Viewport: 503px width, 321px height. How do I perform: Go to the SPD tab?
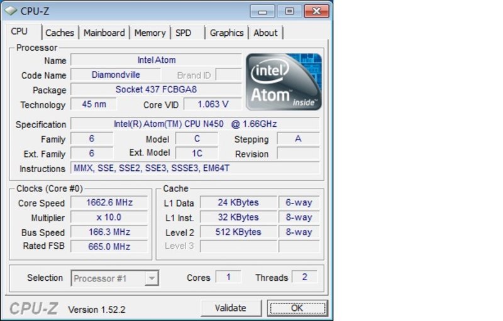pyautogui.click(x=183, y=33)
